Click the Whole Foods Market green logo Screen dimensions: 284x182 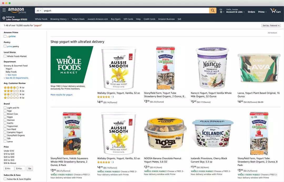[72, 64]
